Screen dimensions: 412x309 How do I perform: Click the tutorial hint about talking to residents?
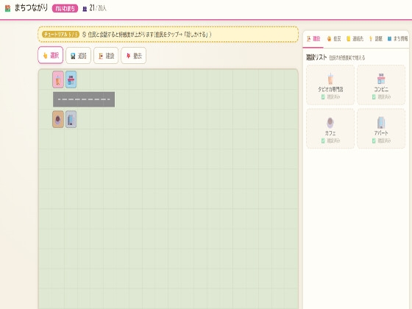[146, 35]
